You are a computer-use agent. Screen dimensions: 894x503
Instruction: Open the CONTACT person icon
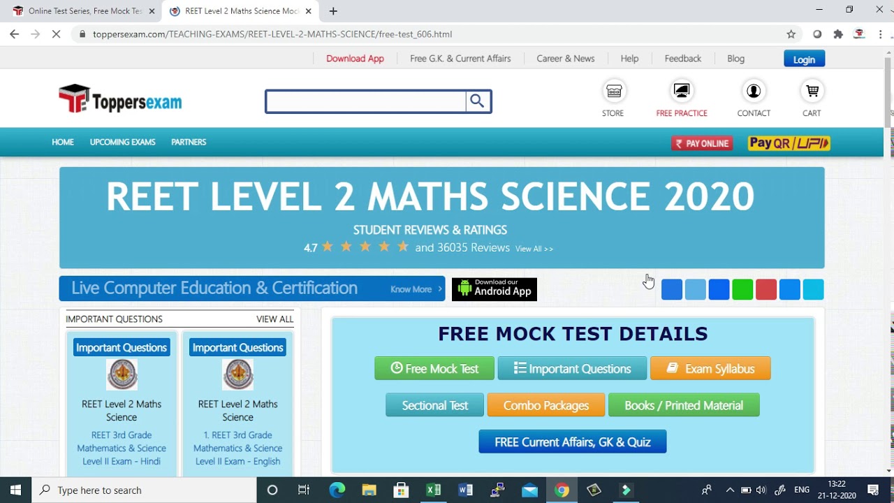[x=754, y=92]
